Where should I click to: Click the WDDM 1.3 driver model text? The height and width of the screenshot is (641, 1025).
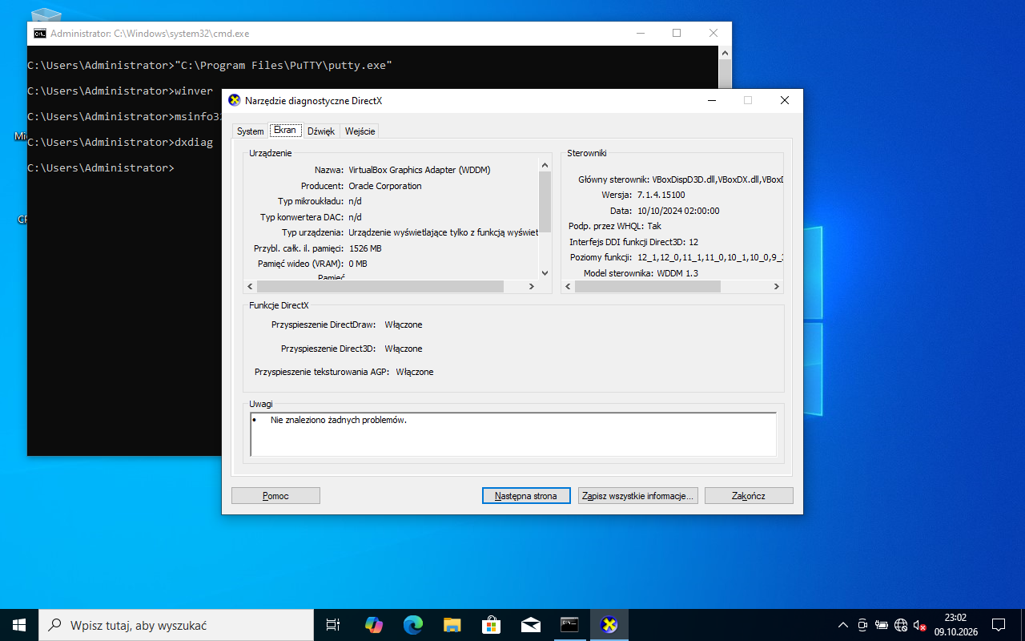pyautogui.click(x=677, y=273)
